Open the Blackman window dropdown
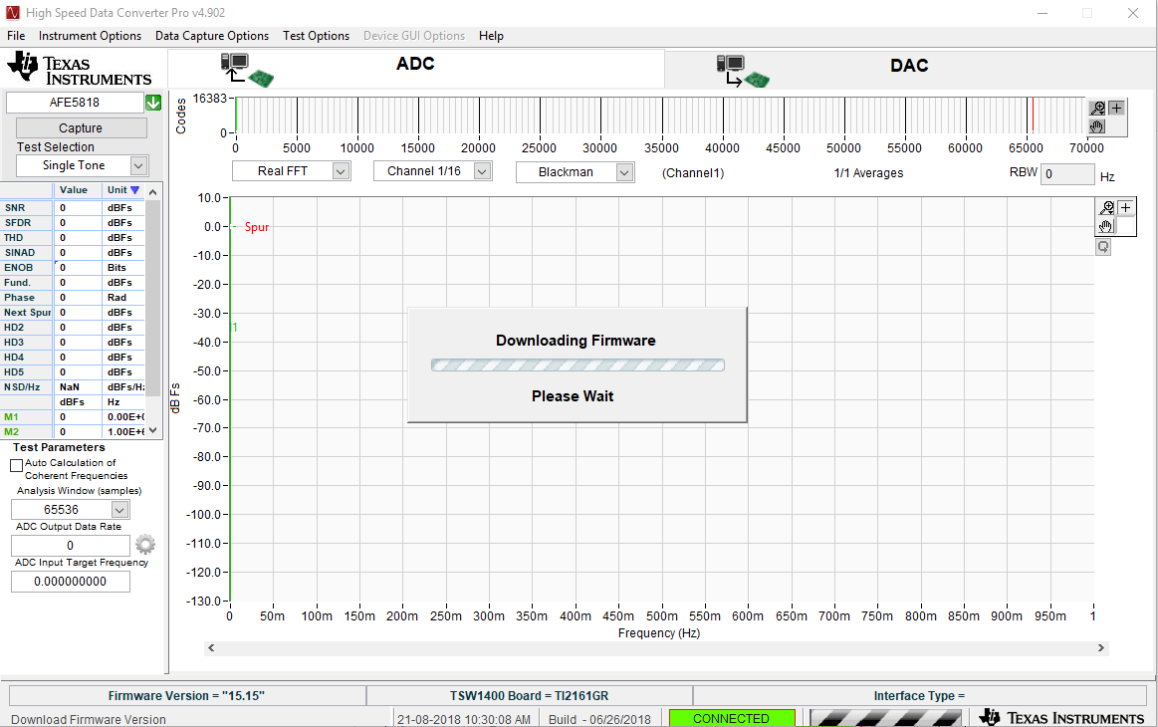This screenshot has width=1158, height=727. coord(624,172)
